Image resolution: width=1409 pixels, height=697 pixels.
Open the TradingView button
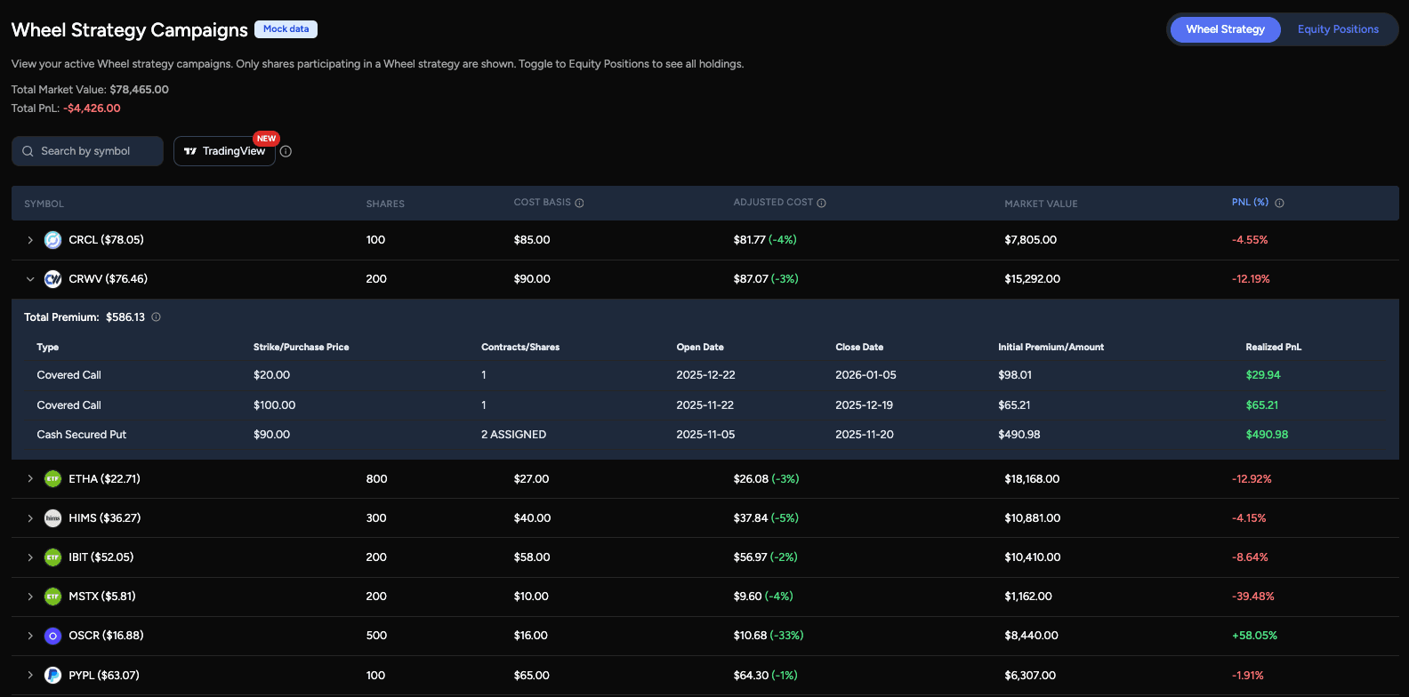point(224,151)
